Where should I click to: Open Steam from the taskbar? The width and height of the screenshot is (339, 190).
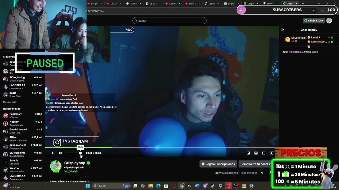[212, 186]
